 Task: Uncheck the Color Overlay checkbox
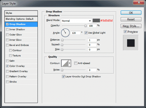(x=7, y=66)
